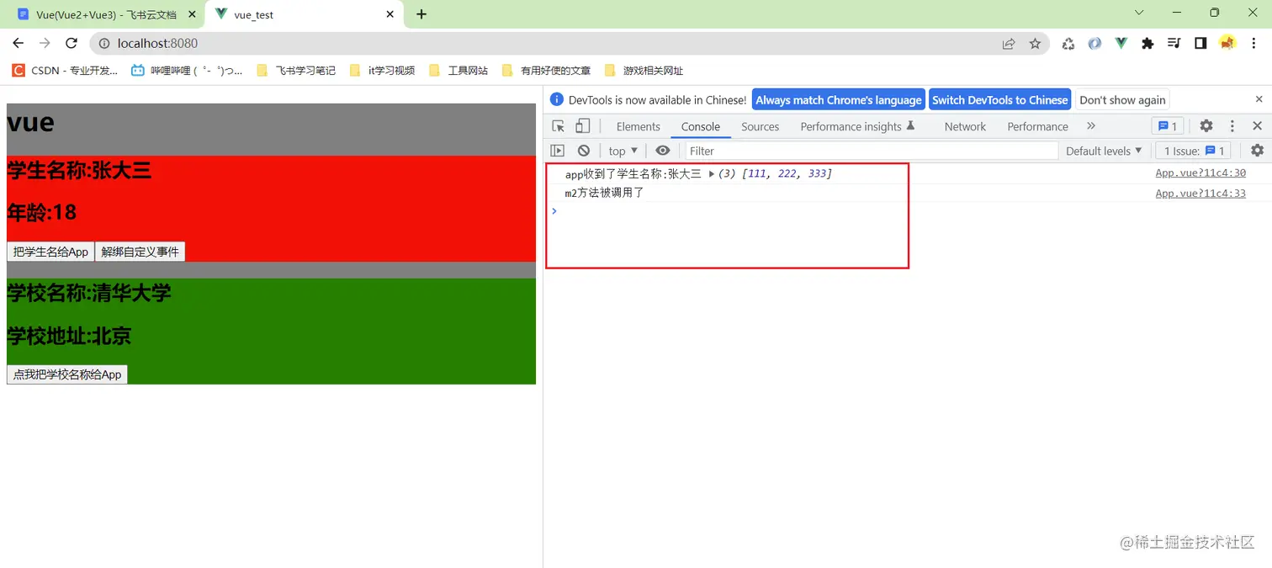1272x568 pixels.
Task: Open the Performance tab
Action: (1038, 126)
